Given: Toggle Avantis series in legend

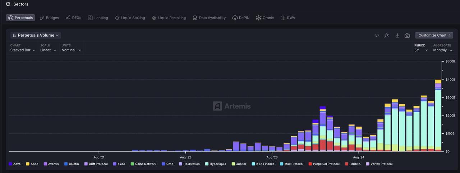Looking at the screenshot, I should 51,164.
